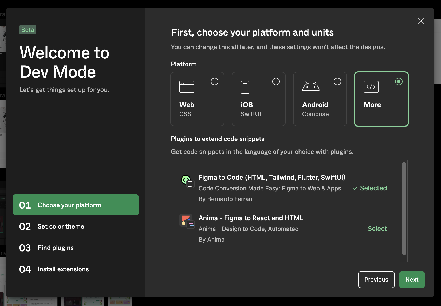Click the Previous button
This screenshot has height=306, width=441.
376,280
